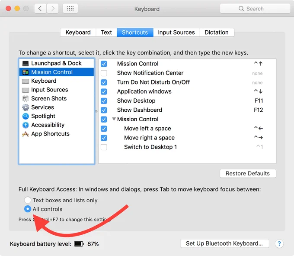Select Text boxes and lists only

[28, 200]
